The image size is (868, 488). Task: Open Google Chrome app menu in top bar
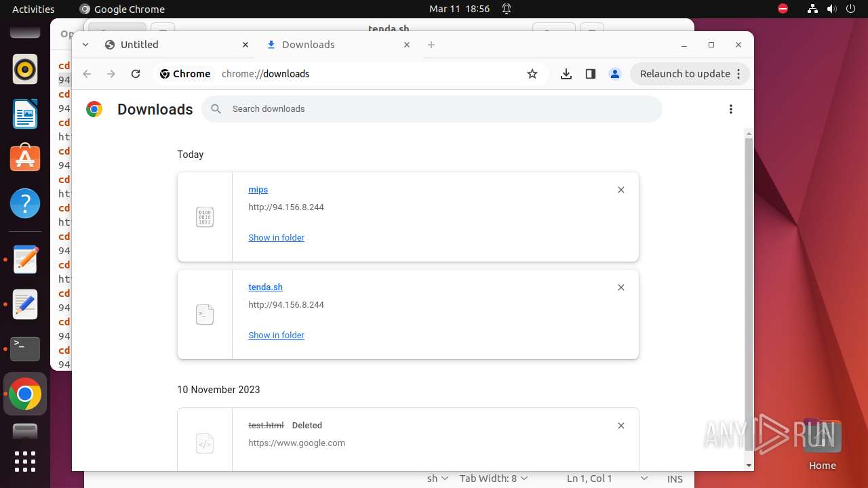(x=122, y=9)
